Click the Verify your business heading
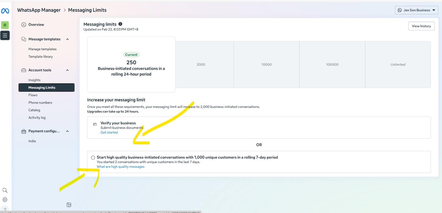The height and width of the screenshot is (213, 442). (118, 123)
